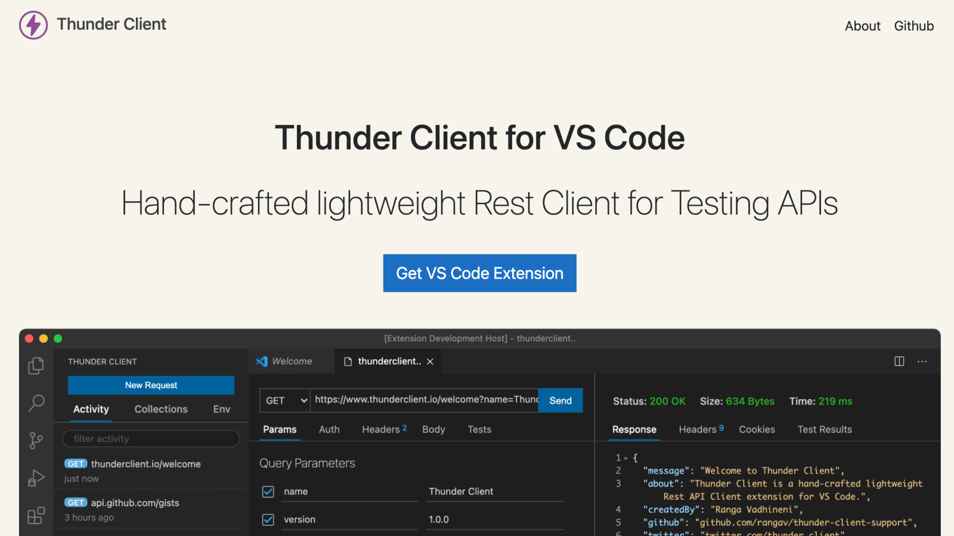Screen dimensions: 954x536
Task: Switch to the Welcome editor tab
Action: coord(292,362)
